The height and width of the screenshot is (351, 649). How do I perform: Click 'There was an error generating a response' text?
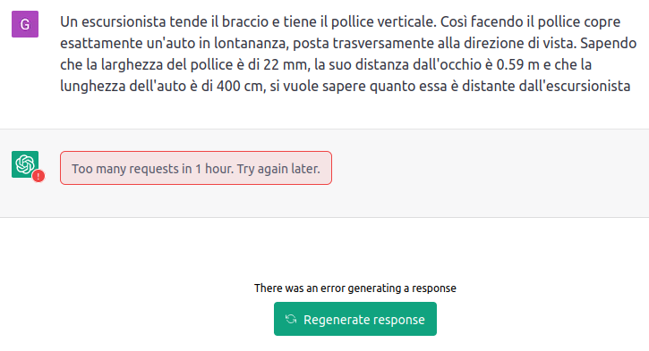(355, 288)
